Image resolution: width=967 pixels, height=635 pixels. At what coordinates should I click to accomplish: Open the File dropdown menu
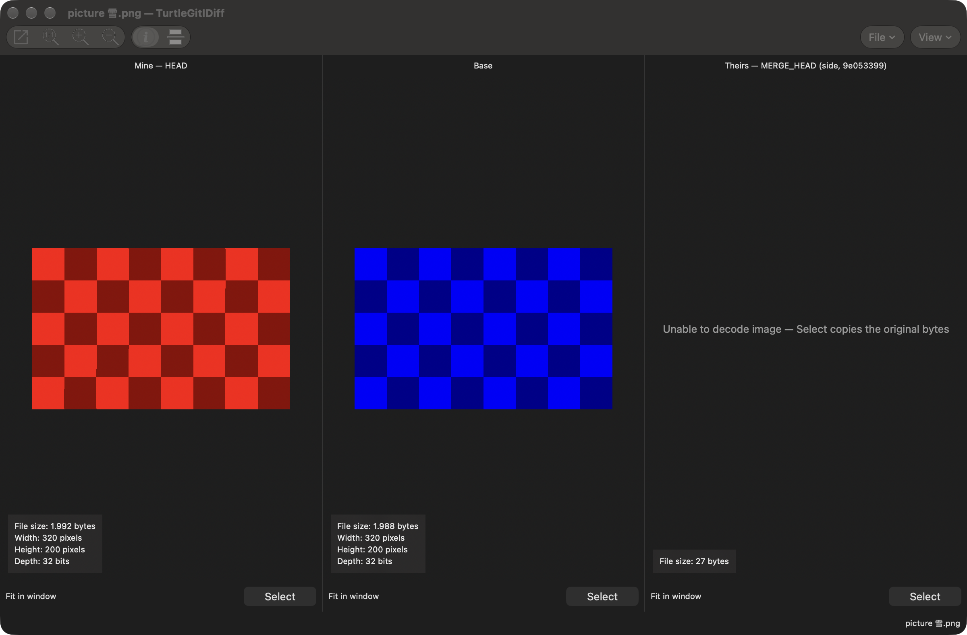click(x=882, y=37)
